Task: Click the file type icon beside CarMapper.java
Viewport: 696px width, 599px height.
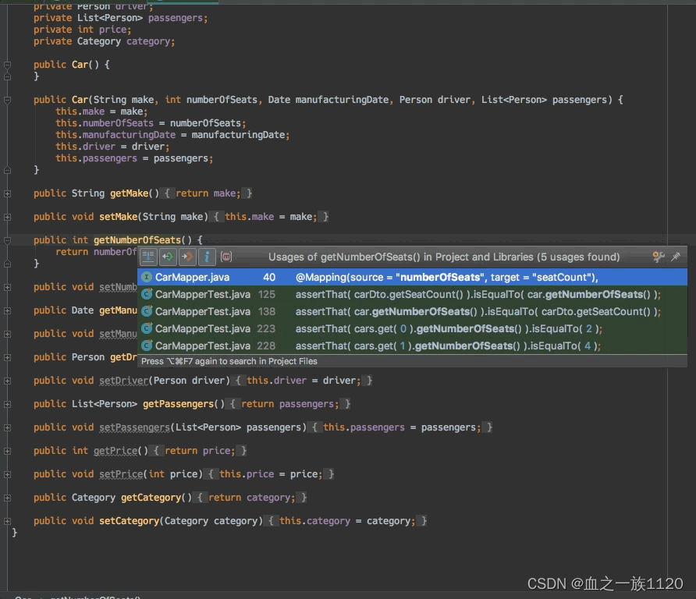Action: pos(148,277)
